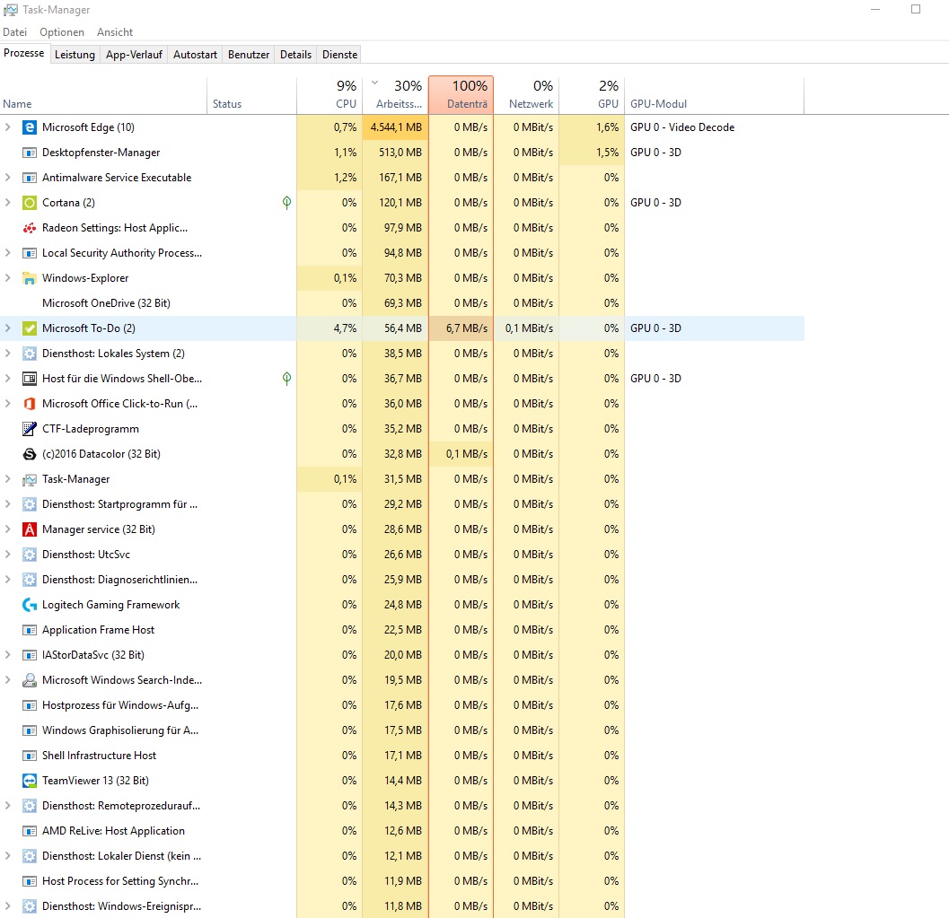The width and height of the screenshot is (949, 918).
Task: Switch to the Leistung tab
Action: coord(75,54)
